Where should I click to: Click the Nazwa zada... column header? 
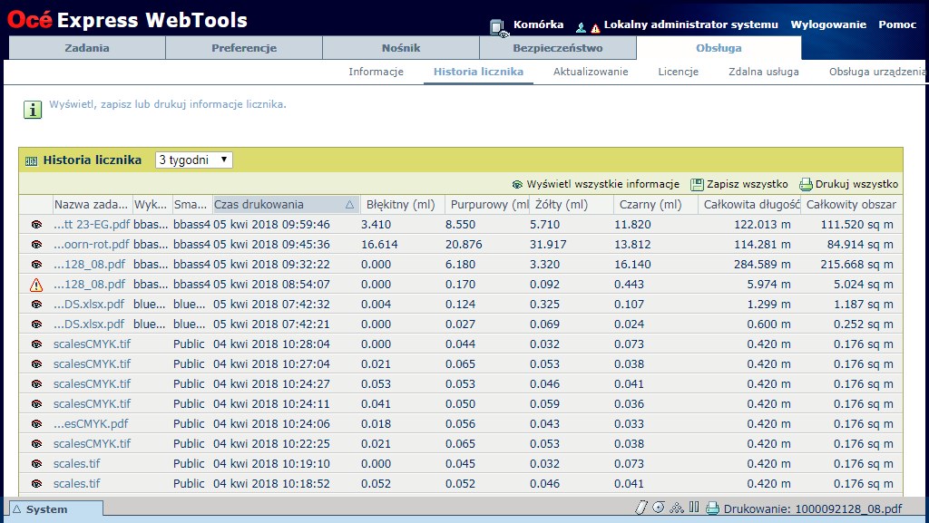(x=93, y=205)
